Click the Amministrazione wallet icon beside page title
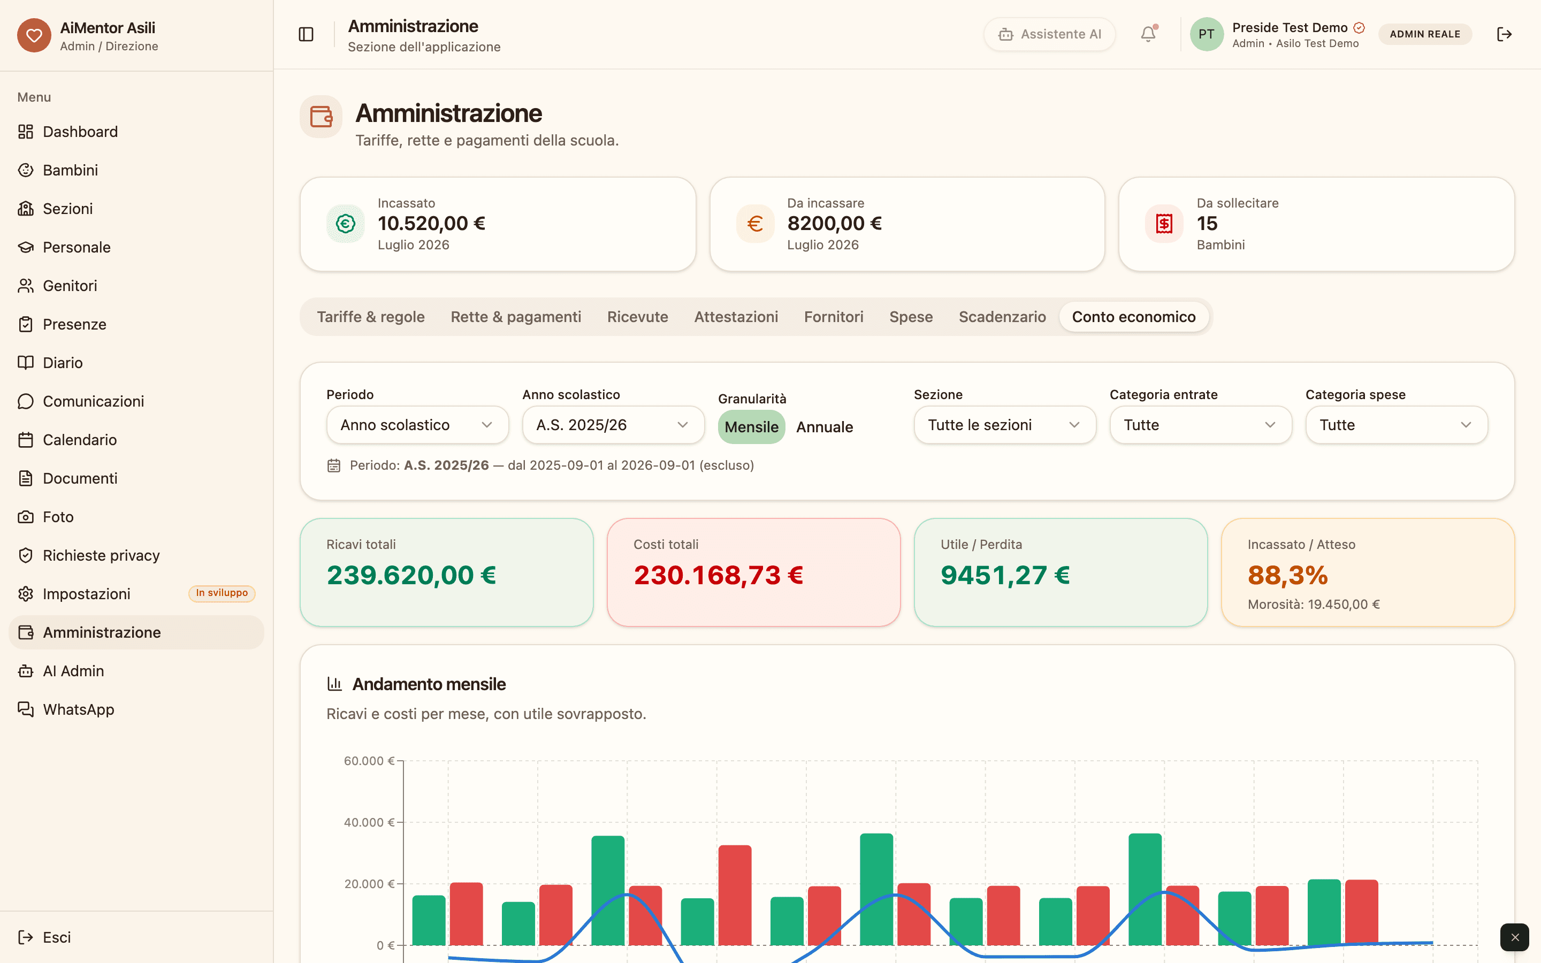1541x963 pixels. 321,117
